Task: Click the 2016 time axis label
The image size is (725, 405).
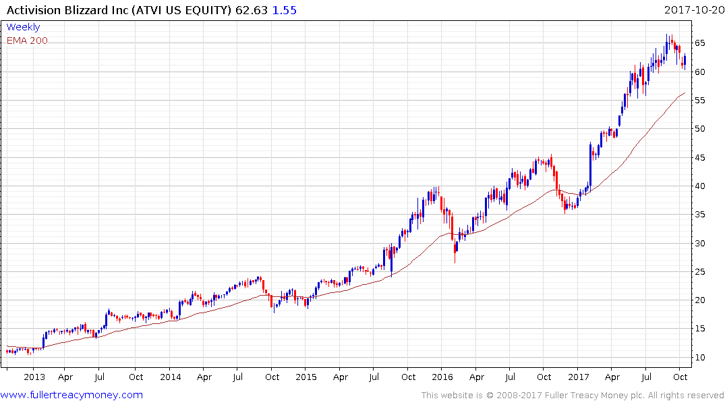Action: (x=442, y=377)
